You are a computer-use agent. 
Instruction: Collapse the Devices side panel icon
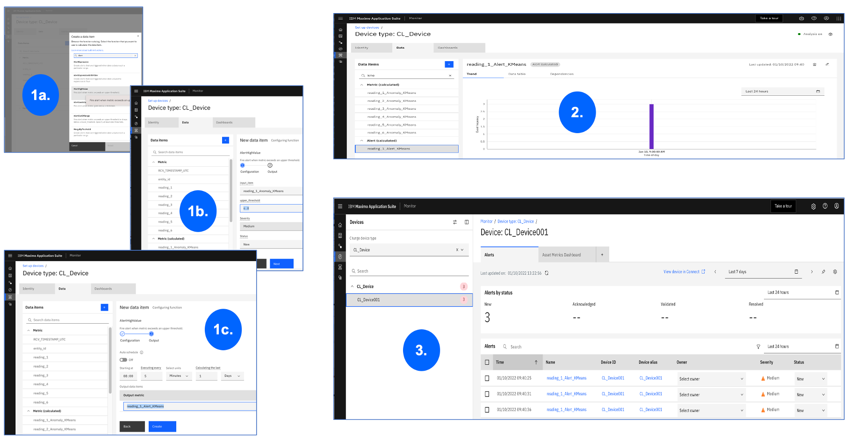tap(467, 222)
